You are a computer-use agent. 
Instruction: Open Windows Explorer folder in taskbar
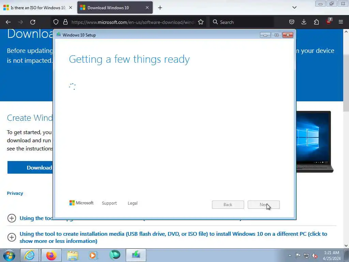tap(73, 255)
